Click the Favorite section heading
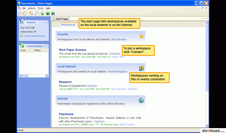This screenshot has width=226, height=133. tap(63, 34)
